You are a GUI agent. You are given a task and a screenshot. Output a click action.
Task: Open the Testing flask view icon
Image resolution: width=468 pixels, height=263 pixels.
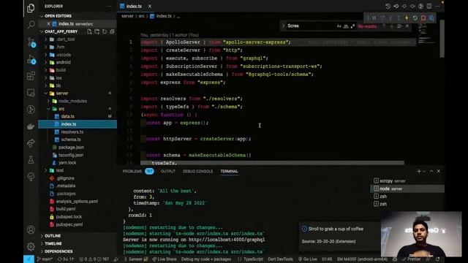point(31,160)
